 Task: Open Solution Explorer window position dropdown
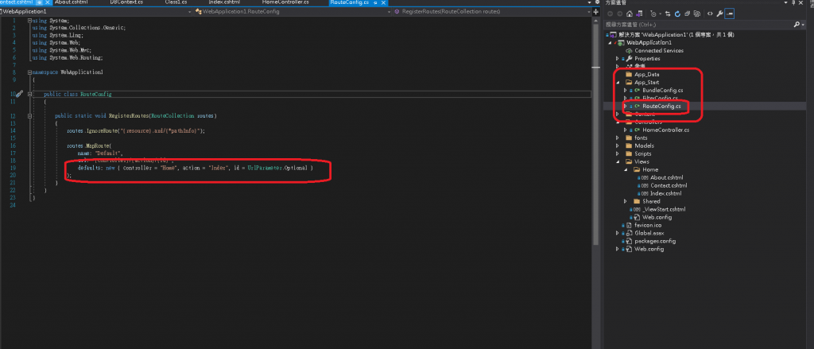point(785,2)
